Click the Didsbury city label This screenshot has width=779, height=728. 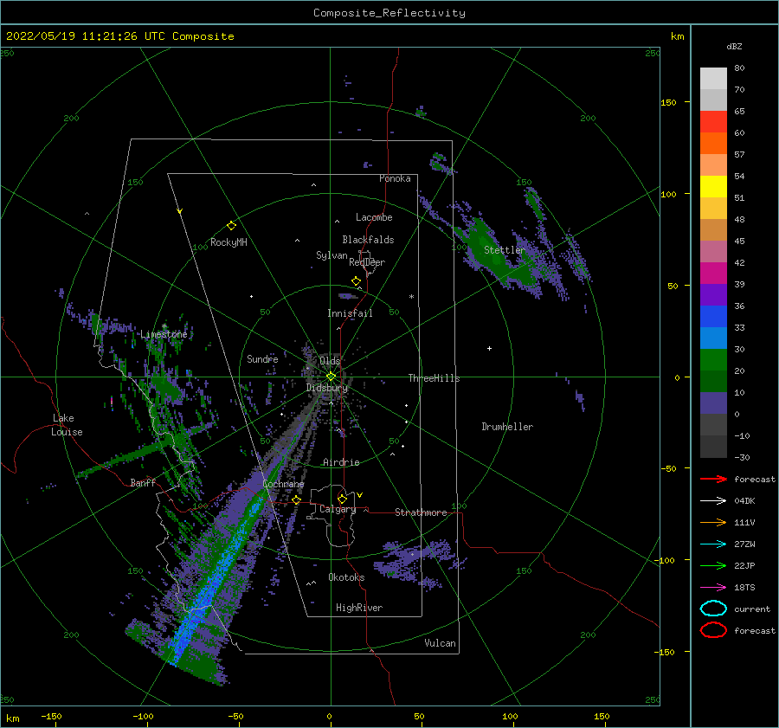click(x=327, y=388)
